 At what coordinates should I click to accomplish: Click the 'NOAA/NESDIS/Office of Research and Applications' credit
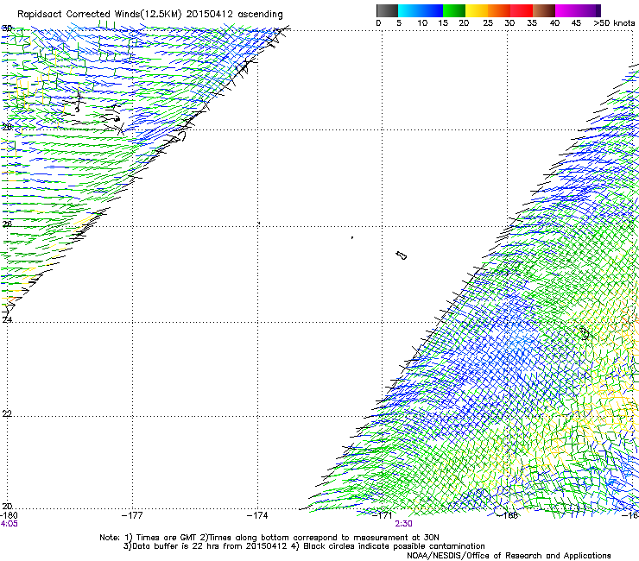click(509, 556)
